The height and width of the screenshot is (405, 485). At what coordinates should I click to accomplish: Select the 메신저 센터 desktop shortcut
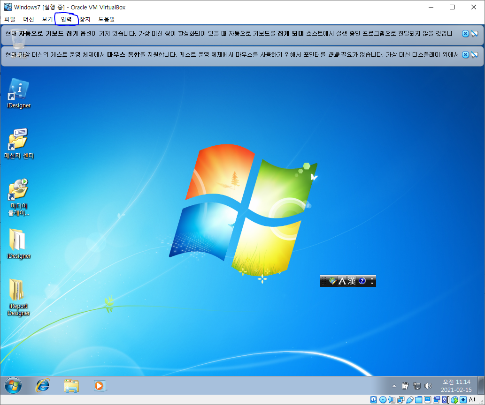click(19, 143)
